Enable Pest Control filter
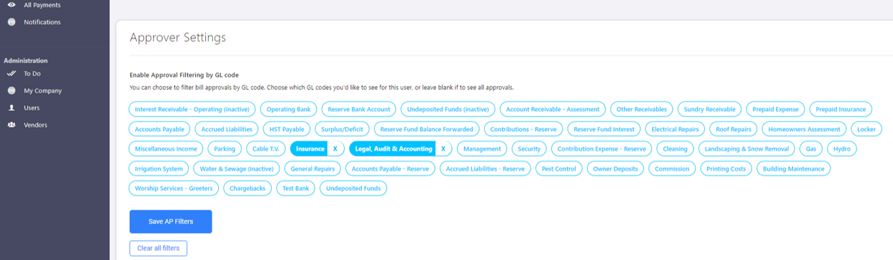893x260 pixels. click(559, 169)
